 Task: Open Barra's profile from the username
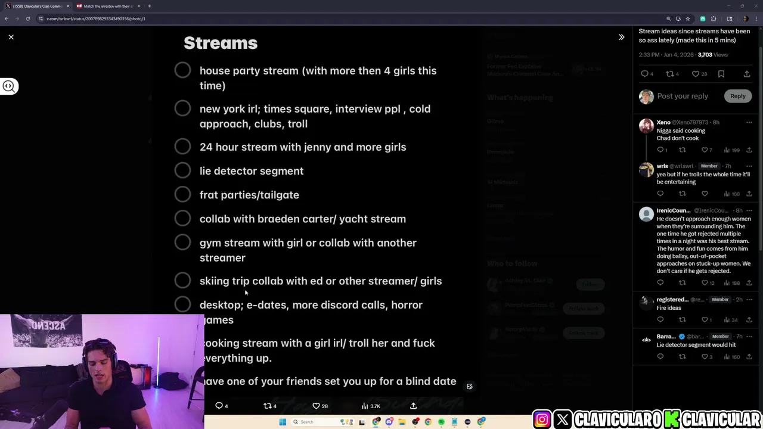point(666,337)
